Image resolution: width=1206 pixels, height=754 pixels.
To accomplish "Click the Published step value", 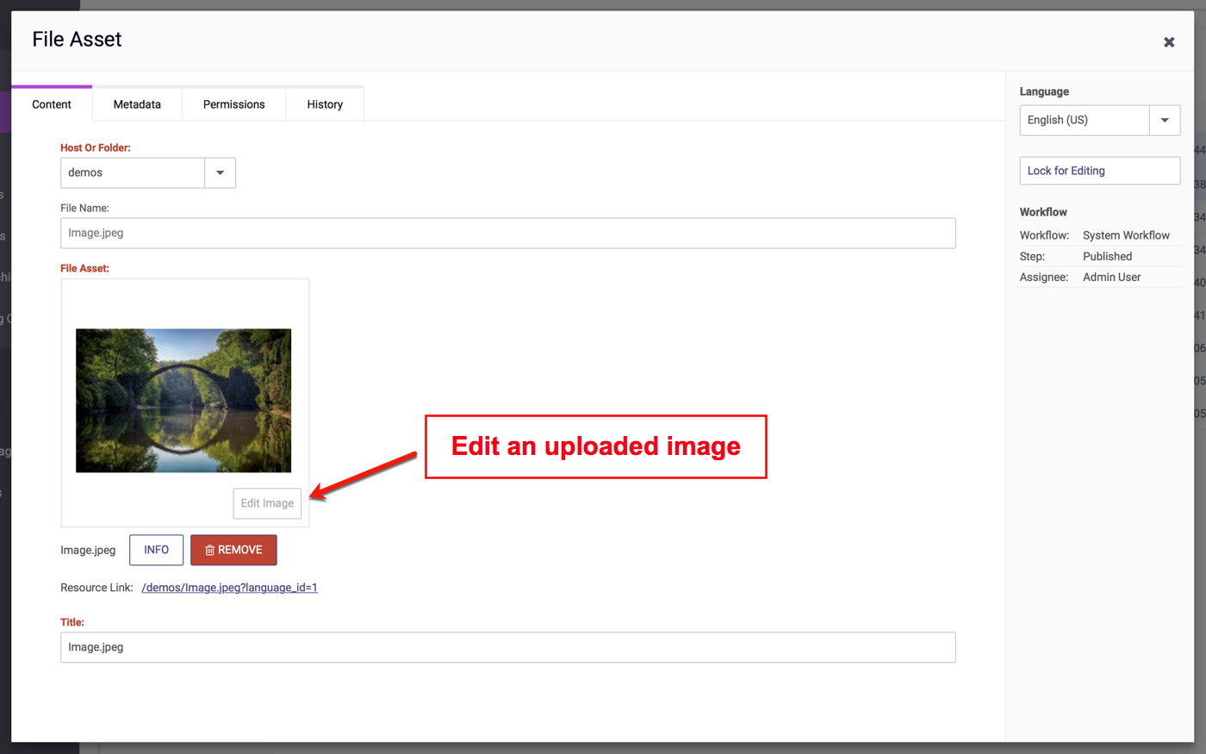I will pyautogui.click(x=1107, y=257).
